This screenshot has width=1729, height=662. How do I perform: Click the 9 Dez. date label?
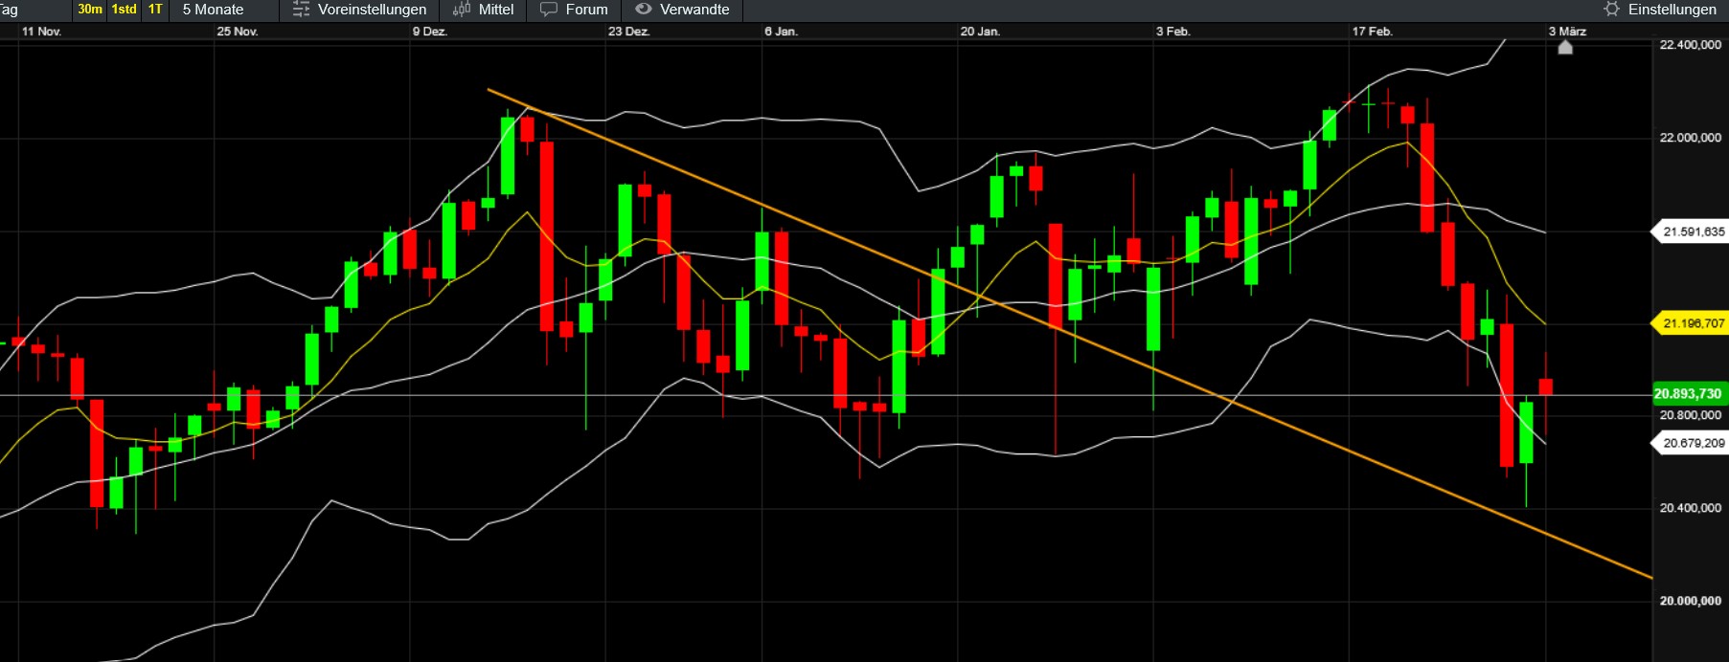[430, 32]
